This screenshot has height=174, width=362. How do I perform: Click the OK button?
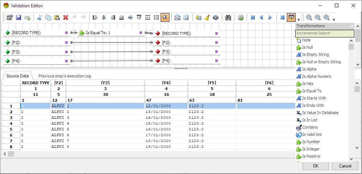pyautogui.click(x=316, y=166)
